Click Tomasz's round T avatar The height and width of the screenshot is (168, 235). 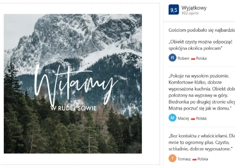(172, 158)
